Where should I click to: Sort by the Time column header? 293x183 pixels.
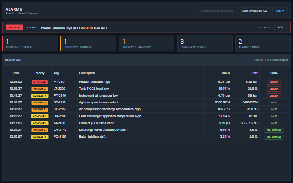(x=16, y=73)
